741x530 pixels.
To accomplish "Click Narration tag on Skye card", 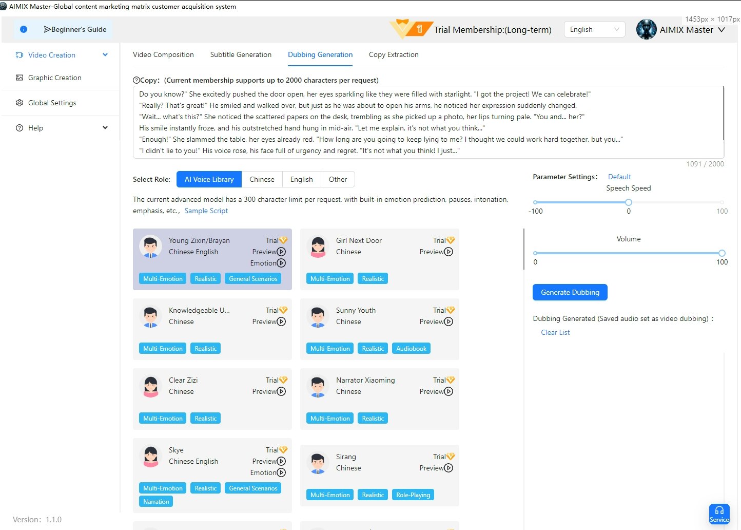I will tap(156, 502).
